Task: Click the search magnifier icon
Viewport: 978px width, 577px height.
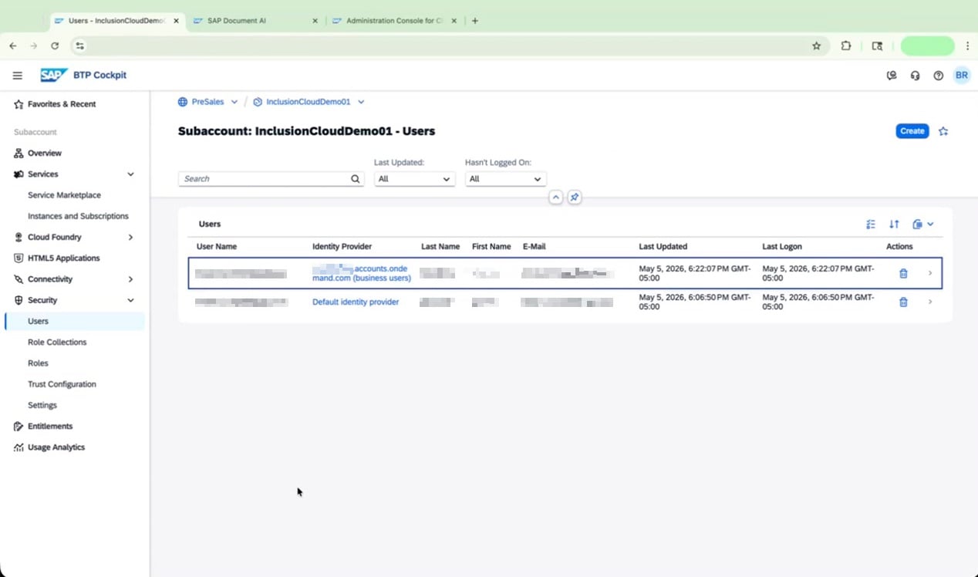Action: point(356,179)
